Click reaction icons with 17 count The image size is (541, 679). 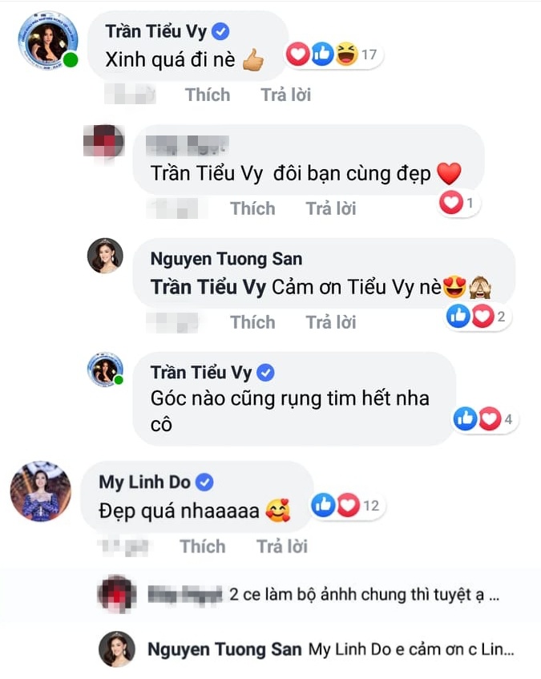point(333,55)
